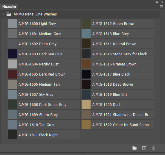
Task: Click the delete swatch trash icon
Action: [153, 148]
